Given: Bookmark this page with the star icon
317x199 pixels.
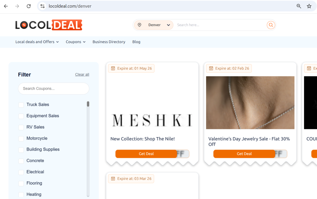Looking at the screenshot, I should (309, 6).
